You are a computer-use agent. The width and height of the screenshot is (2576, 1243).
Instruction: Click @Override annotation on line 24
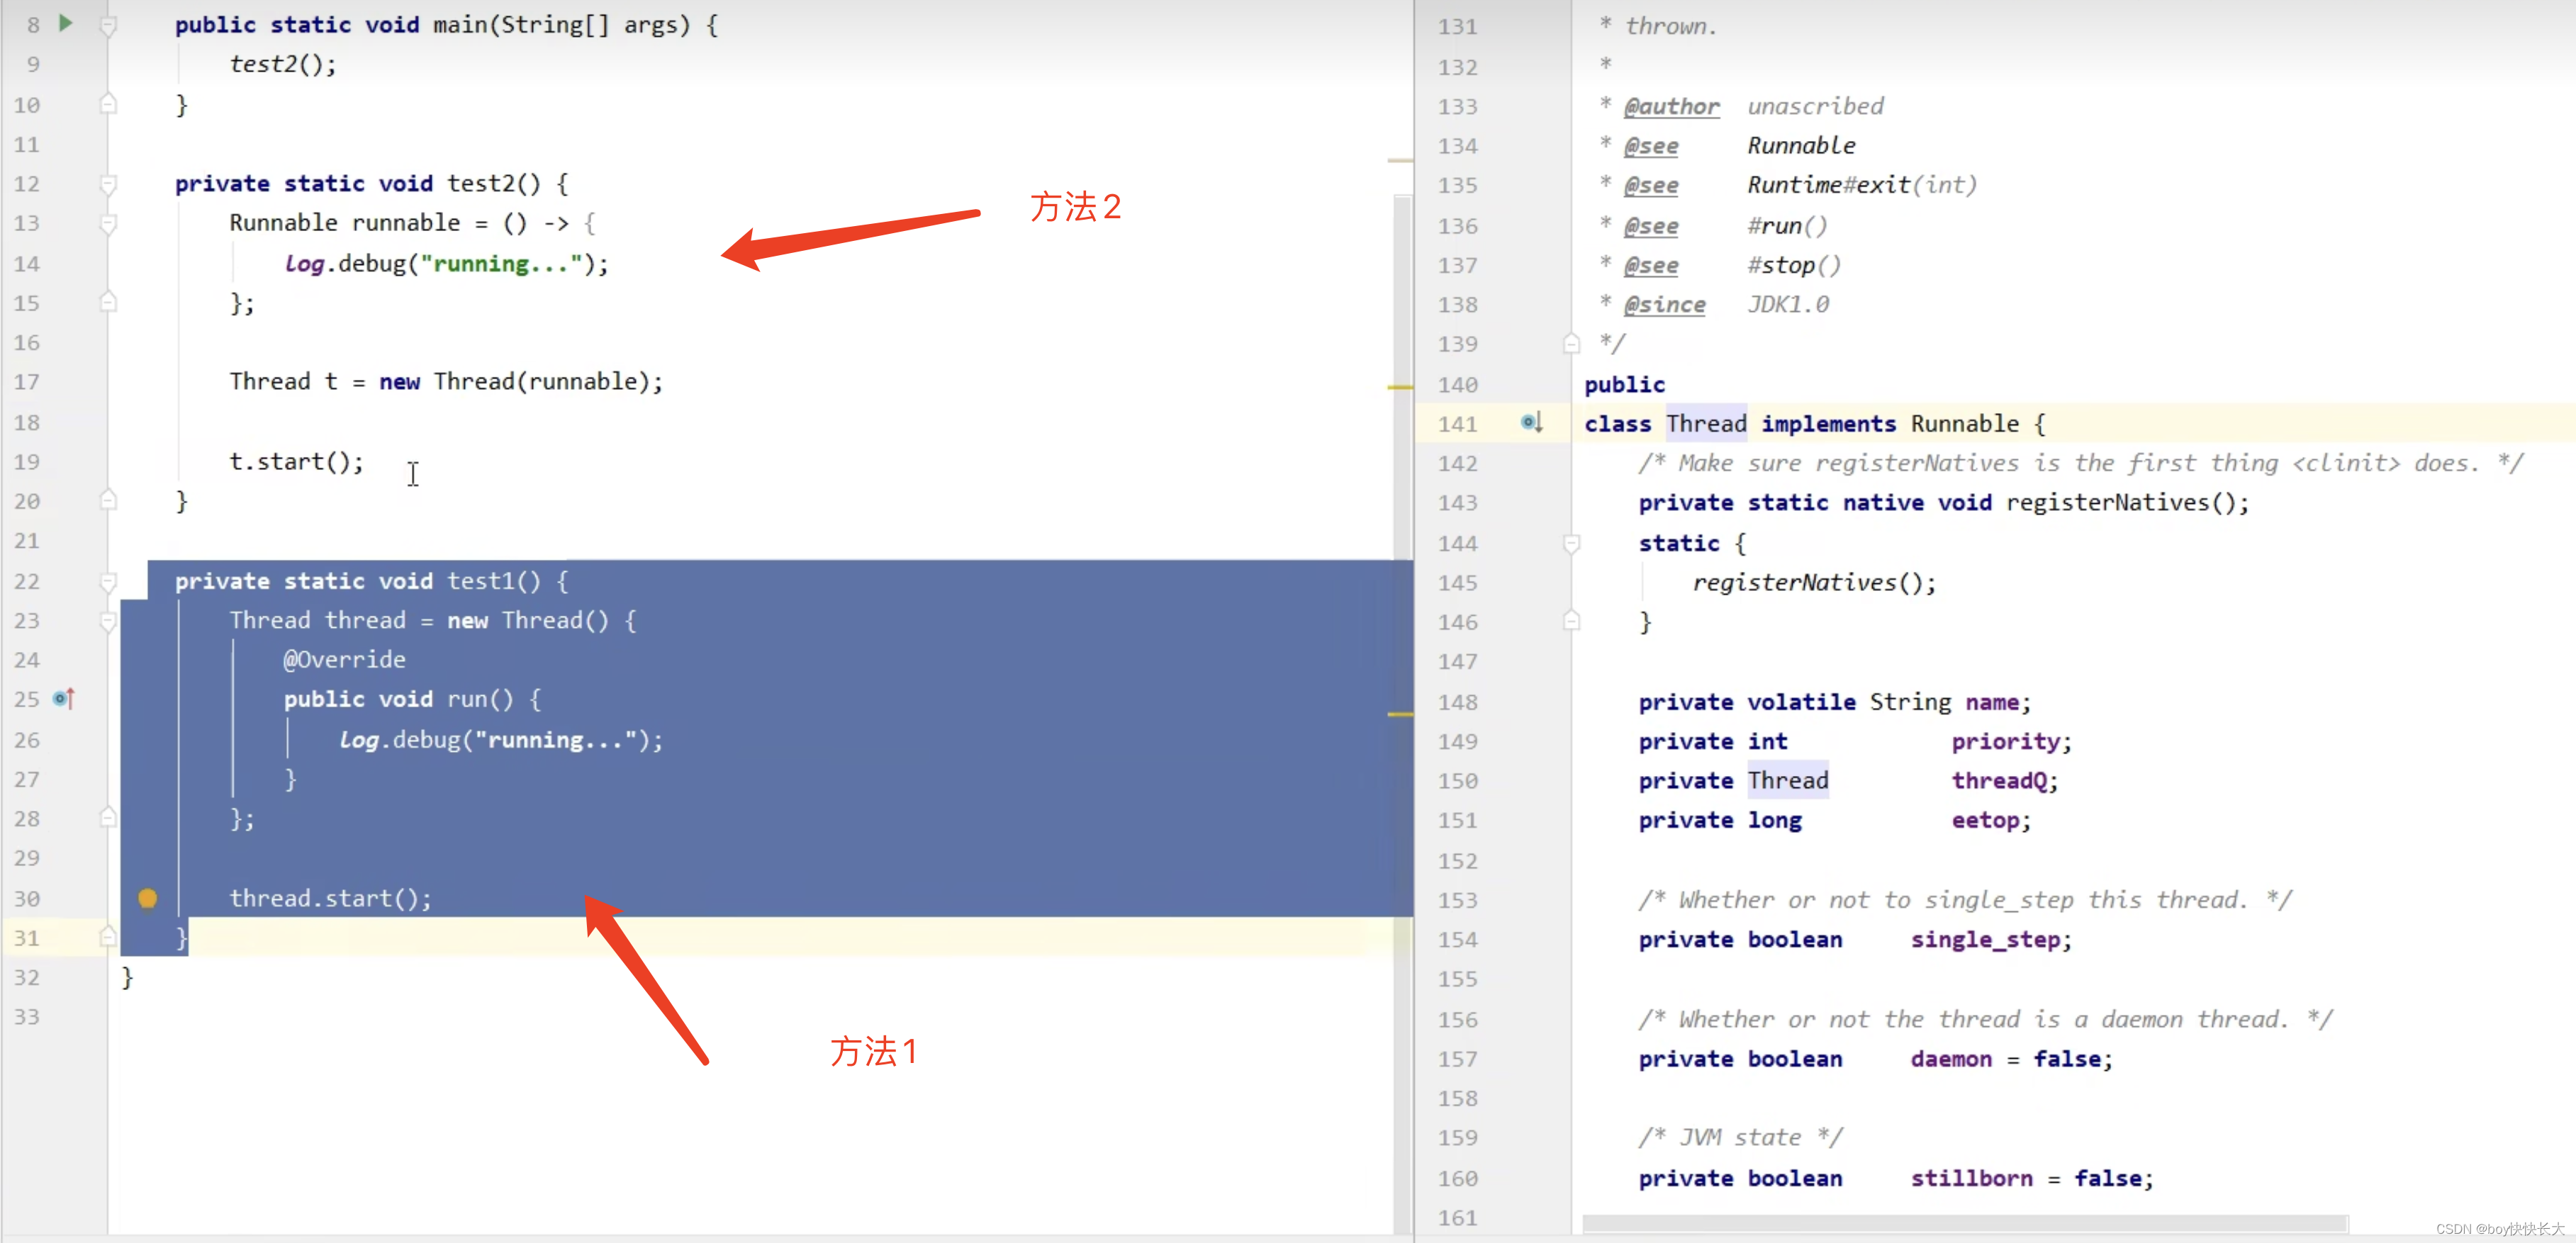(x=344, y=660)
